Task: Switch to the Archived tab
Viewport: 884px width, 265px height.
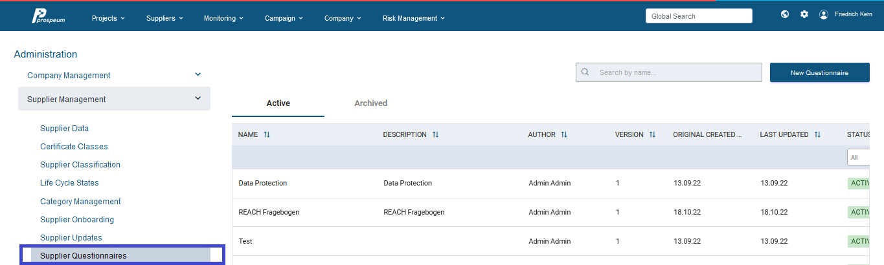Action: 371,103
